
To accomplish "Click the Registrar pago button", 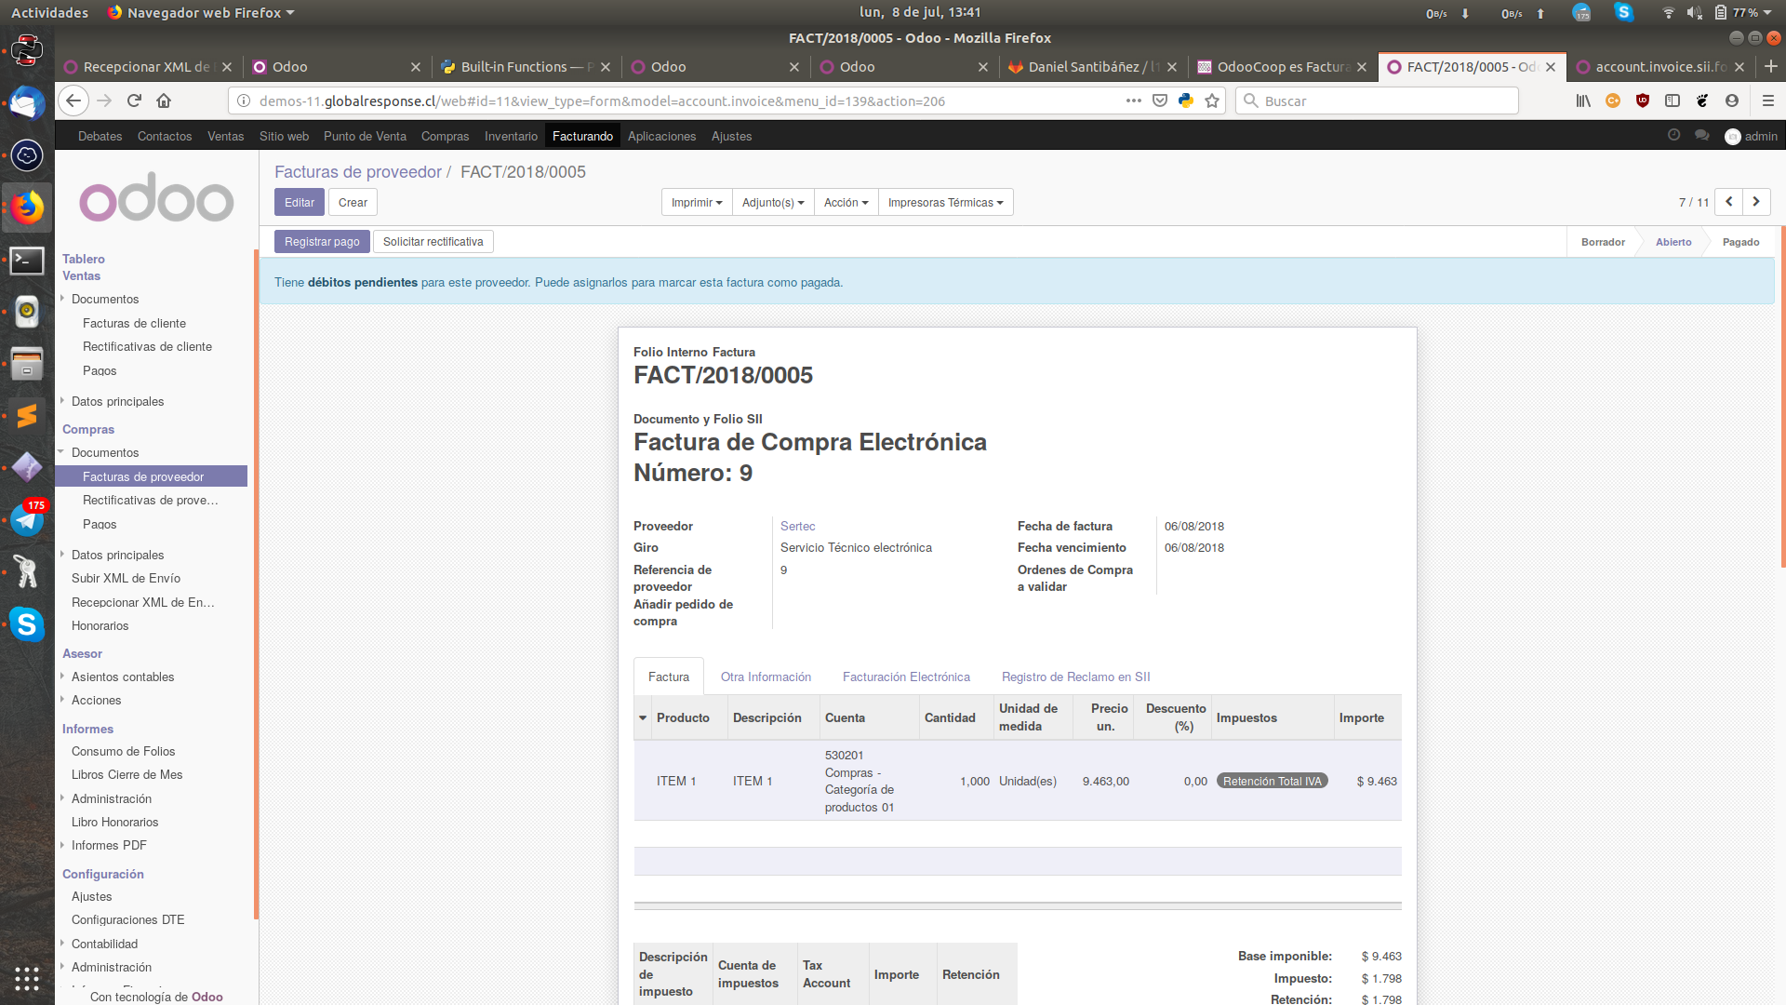I will (x=322, y=241).
